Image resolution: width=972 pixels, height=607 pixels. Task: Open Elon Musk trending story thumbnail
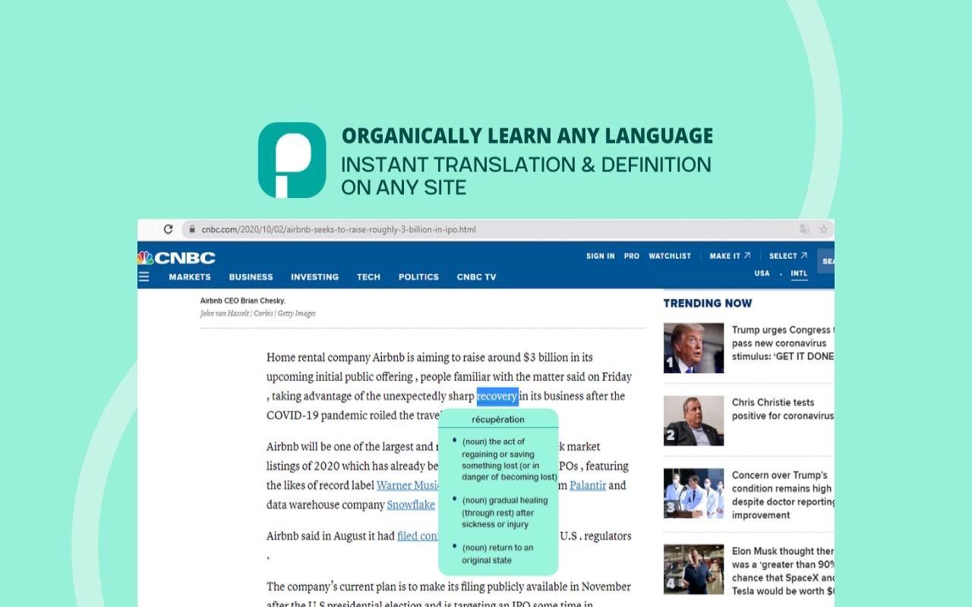pos(693,569)
